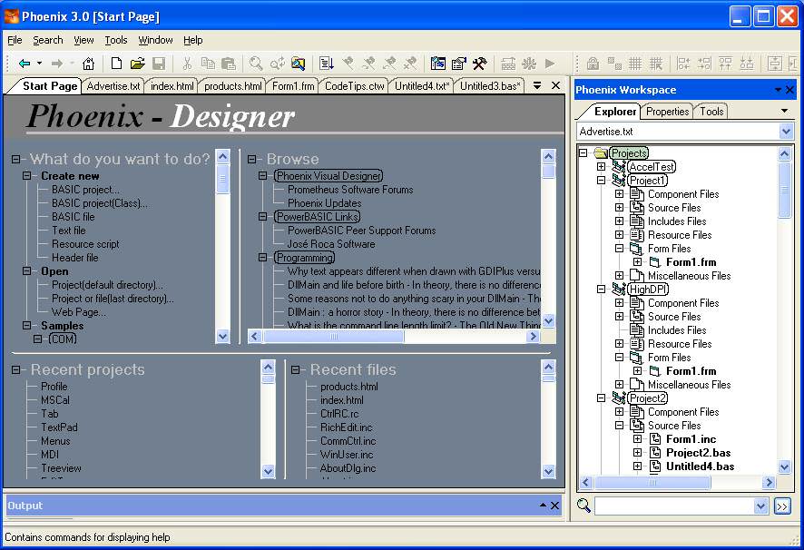Click the align-lefts icon in the designer toolbar
This screenshot has height=550, width=804.
pos(683,64)
